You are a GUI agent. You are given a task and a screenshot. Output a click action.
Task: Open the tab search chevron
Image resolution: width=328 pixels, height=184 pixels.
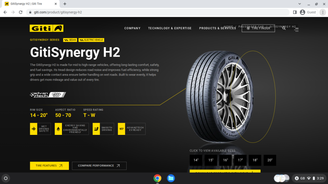point(299,4)
